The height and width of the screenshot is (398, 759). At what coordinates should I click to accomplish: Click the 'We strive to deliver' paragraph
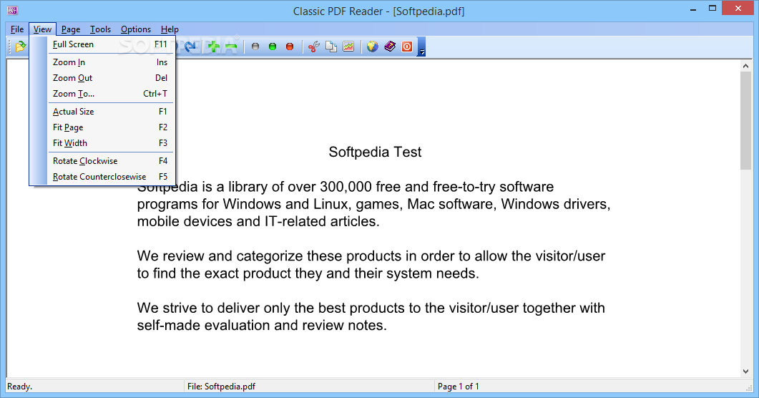[371, 316]
